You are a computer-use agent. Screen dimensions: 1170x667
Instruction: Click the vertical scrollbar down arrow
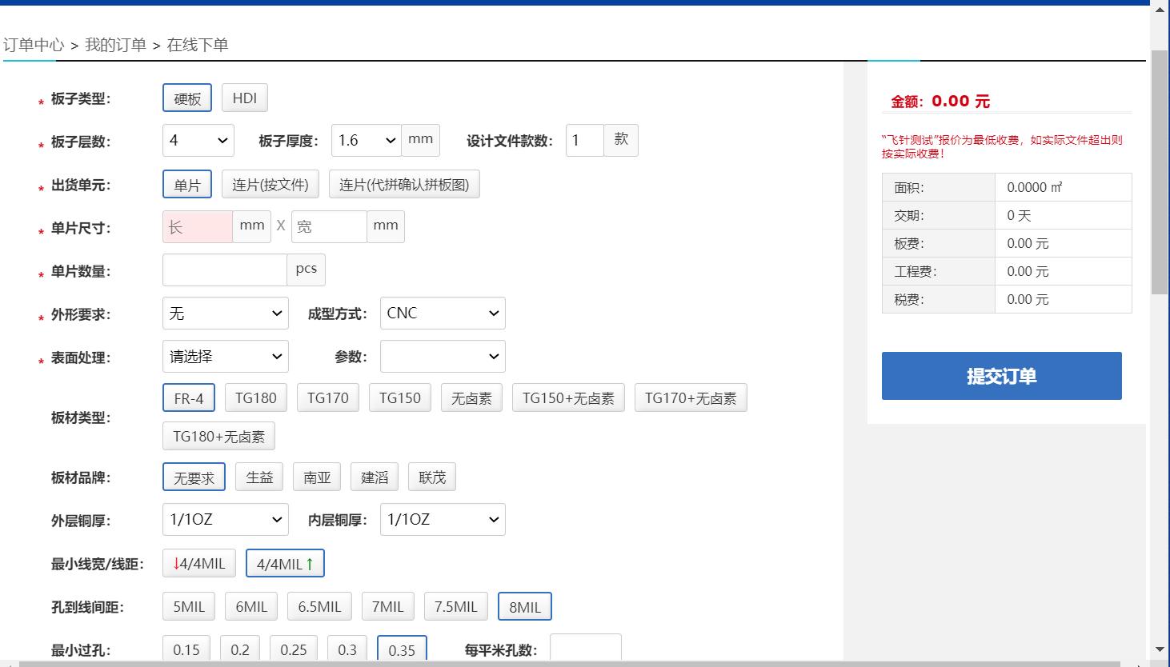point(1160,649)
